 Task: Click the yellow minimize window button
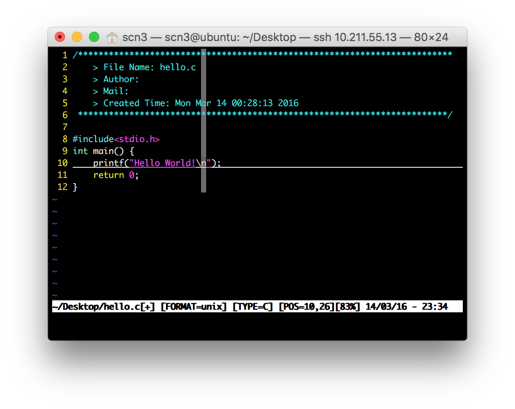pos(77,37)
